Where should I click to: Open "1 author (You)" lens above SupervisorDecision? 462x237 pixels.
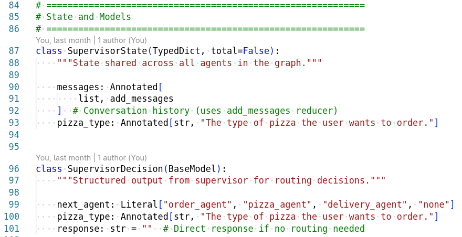122,157
